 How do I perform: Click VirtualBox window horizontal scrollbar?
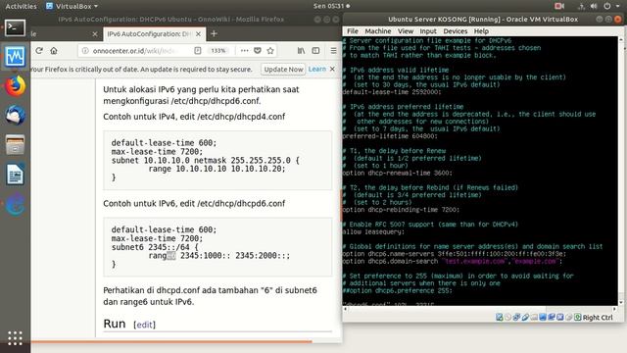coord(480,309)
